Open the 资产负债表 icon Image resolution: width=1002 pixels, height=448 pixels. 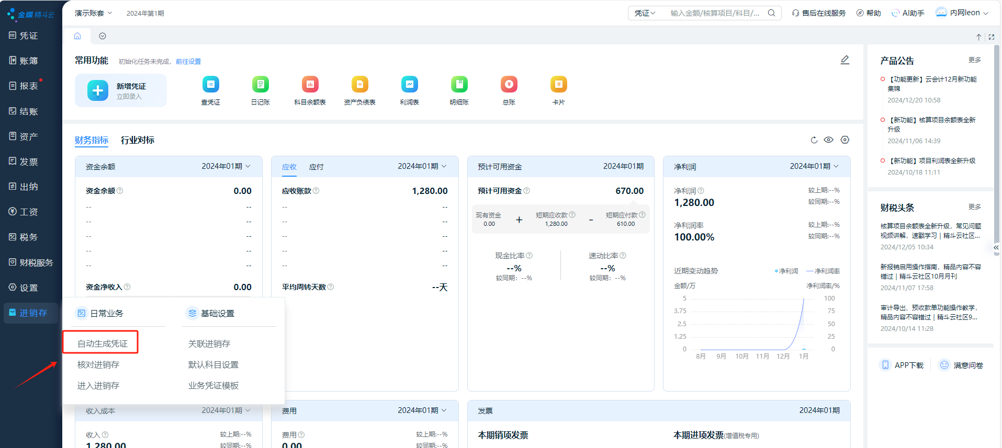(x=359, y=85)
